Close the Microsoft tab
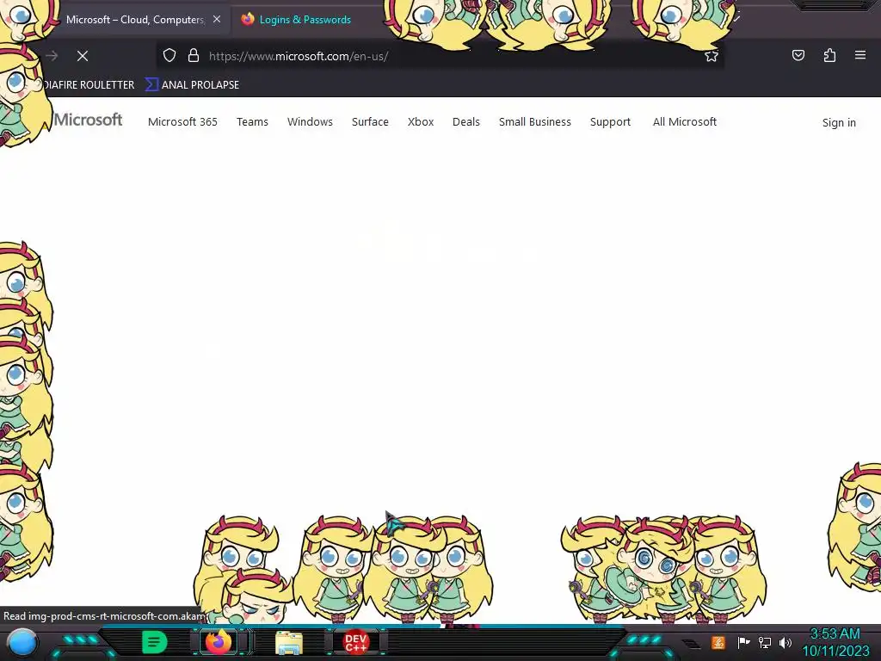Image resolution: width=881 pixels, height=661 pixels. pyautogui.click(x=217, y=19)
